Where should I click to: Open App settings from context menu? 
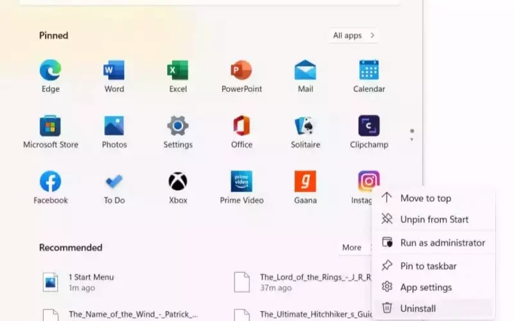click(x=433, y=287)
